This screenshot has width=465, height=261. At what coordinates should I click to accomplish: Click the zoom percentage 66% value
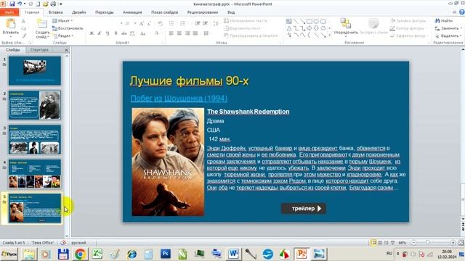pos(402,243)
